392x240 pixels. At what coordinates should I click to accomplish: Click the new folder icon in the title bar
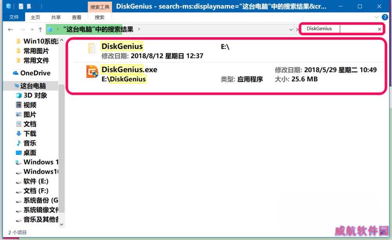pyautogui.click(x=29, y=6)
